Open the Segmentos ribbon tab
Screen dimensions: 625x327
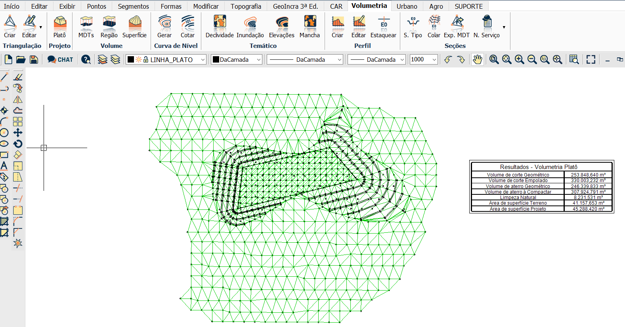(x=133, y=6)
